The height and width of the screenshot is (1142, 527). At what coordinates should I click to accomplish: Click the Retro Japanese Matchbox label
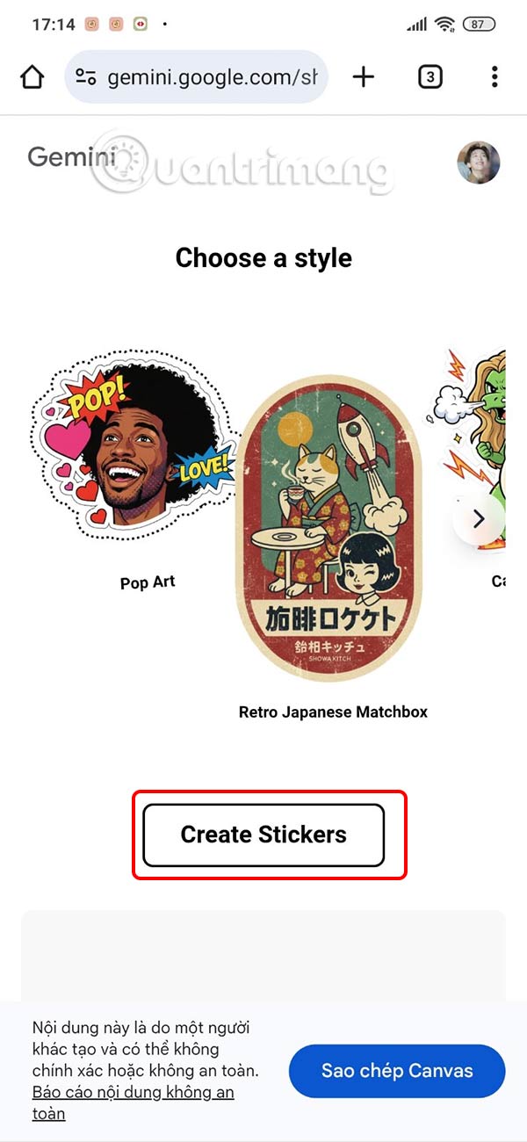coord(333,712)
